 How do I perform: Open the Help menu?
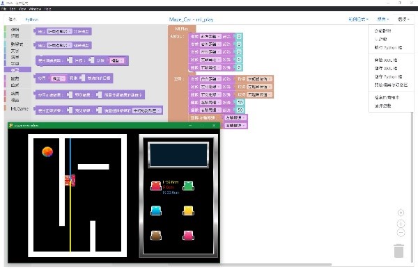[x=47, y=9]
